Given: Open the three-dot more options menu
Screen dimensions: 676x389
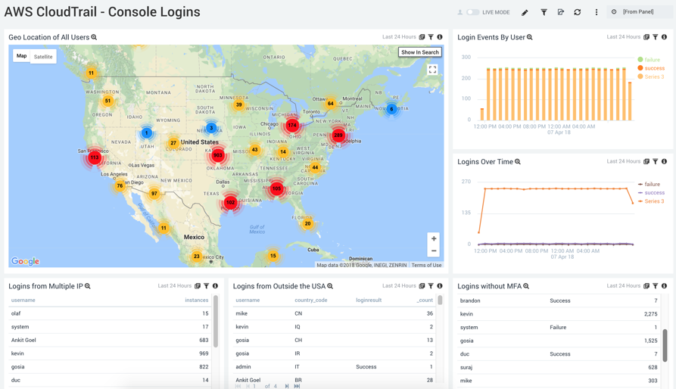Looking at the screenshot, I should 597,12.
